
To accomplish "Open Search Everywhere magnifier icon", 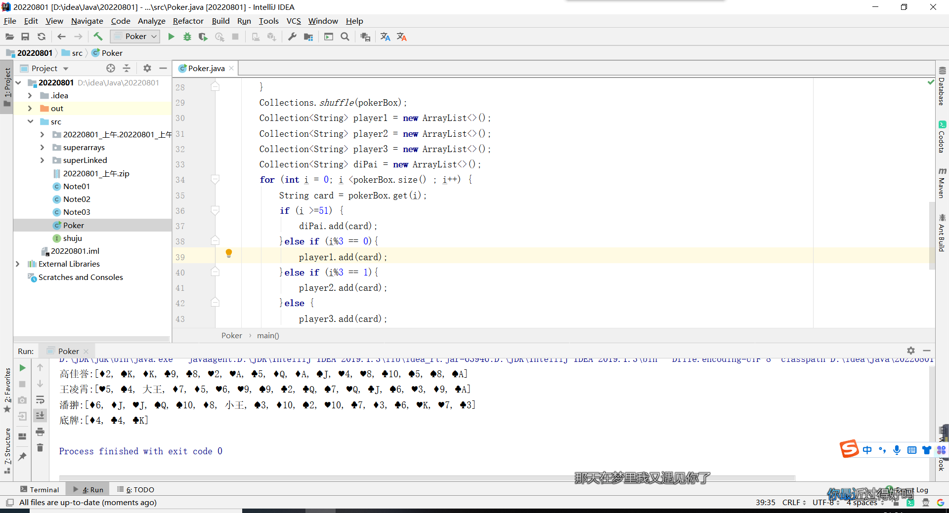I will [x=345, y=37].
